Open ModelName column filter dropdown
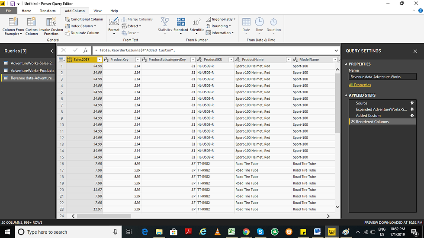The height and width of the screenshot is (238, 424). pos(335,59)
